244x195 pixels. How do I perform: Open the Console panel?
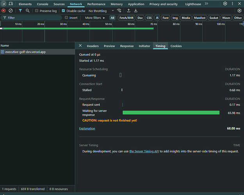coord(43,4)
